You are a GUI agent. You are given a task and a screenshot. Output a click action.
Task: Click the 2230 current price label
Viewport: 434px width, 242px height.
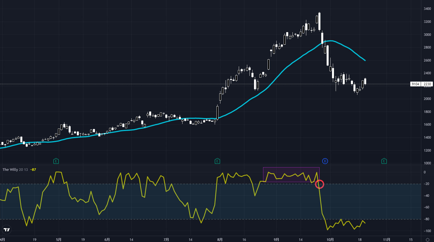(x=427, y=84)
